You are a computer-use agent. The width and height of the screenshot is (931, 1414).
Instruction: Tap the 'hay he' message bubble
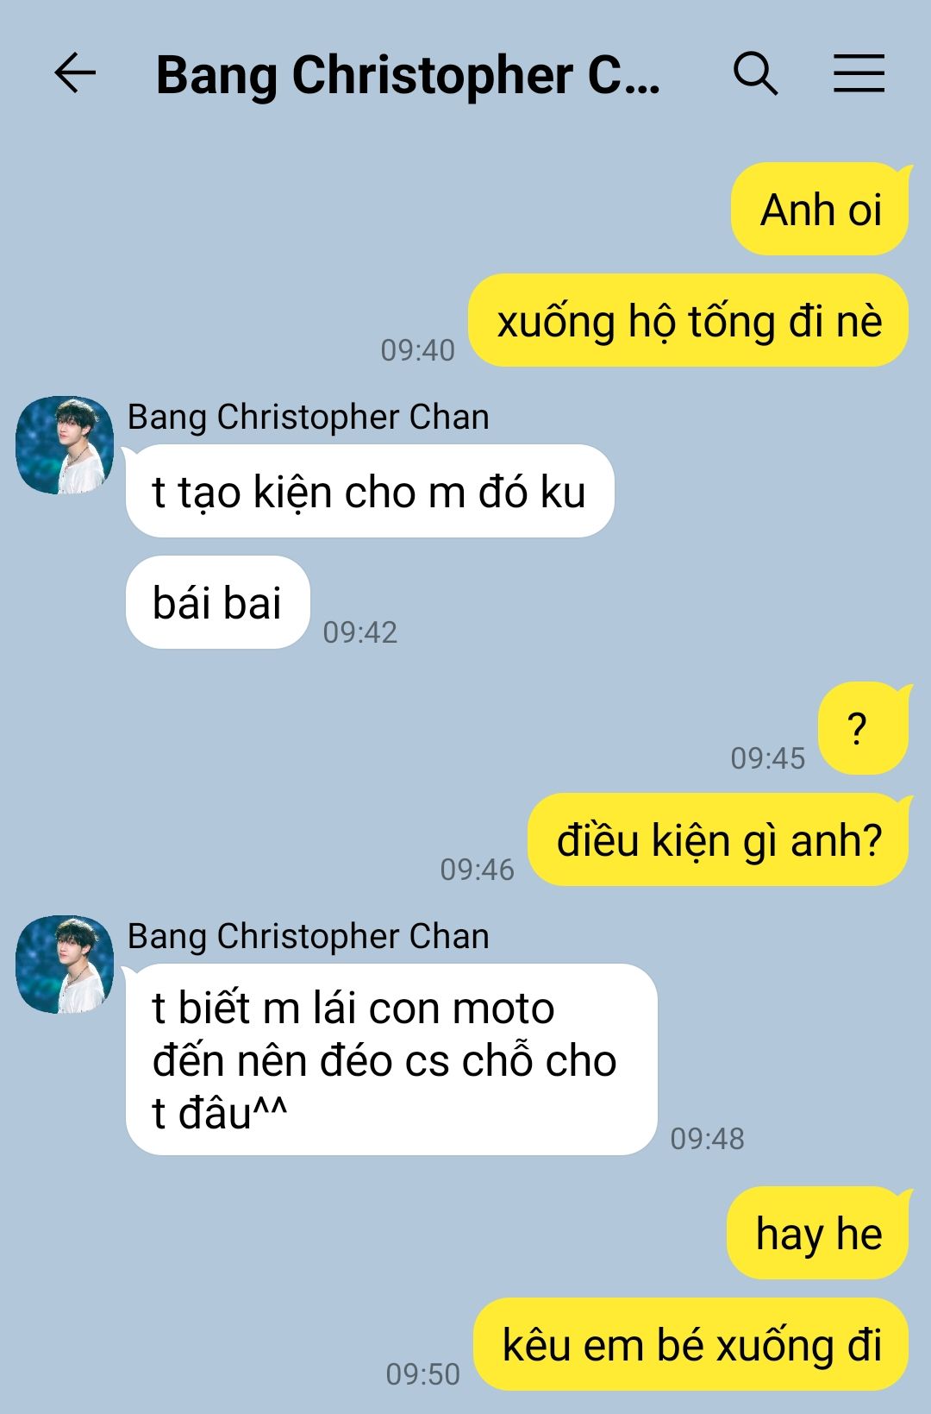[x=819, y=1234]
